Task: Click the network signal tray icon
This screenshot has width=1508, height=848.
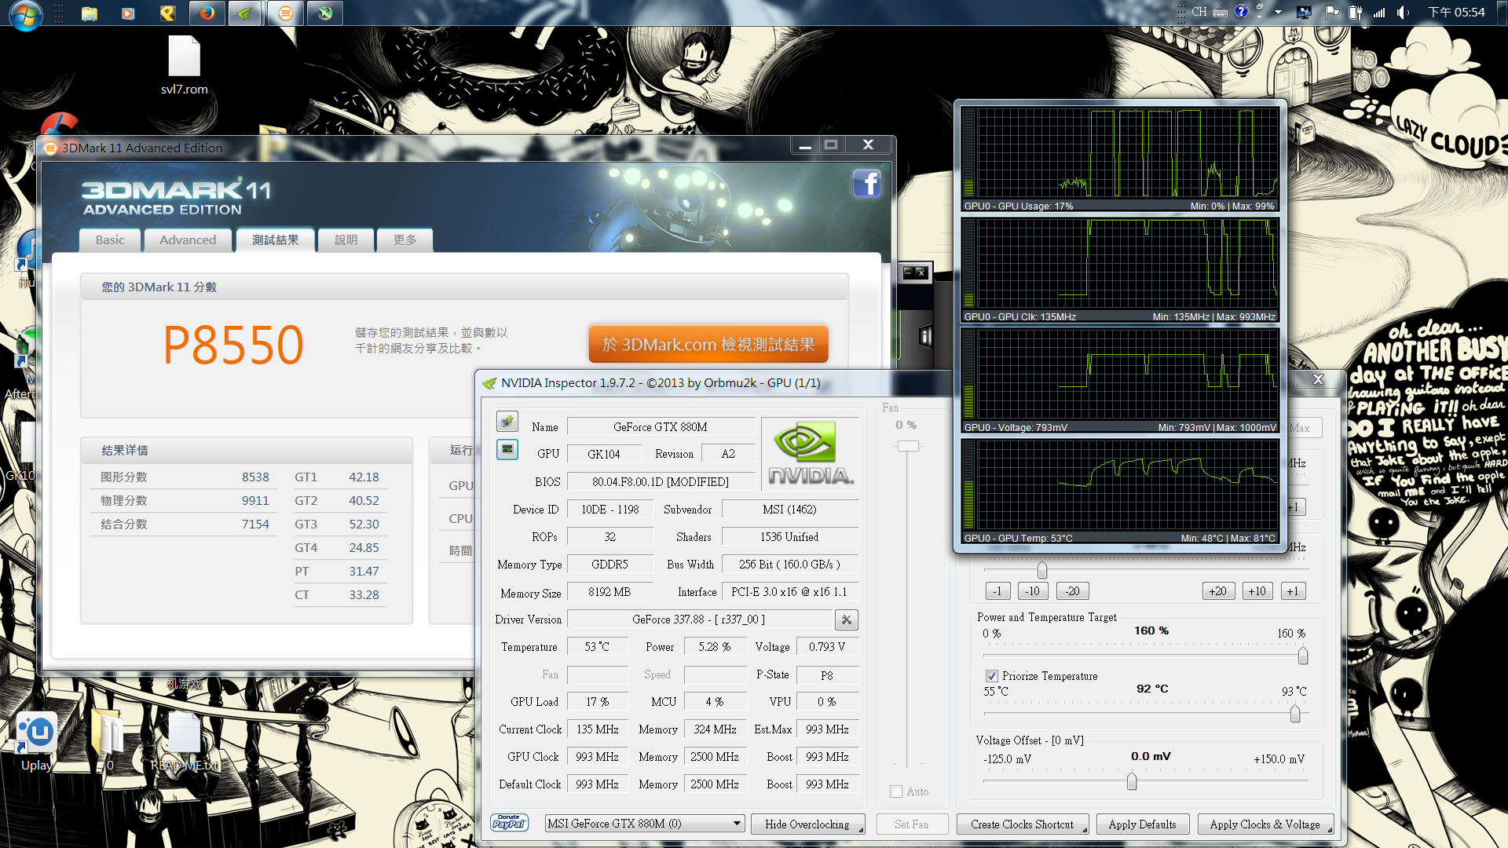Action: 1379,13
